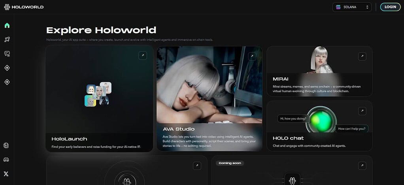Open the HoloLaunch card title

click(x=69, y=139)
